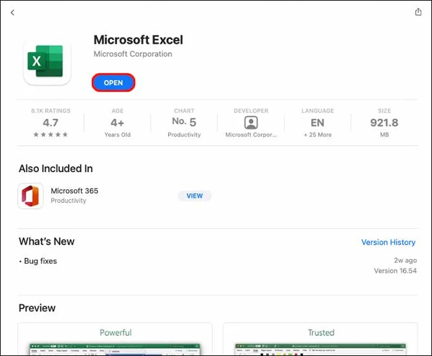
Task: Click the share icon at top right
Action: coord(418,12)
